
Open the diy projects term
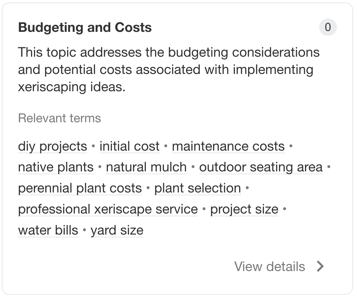coord(52,146)
